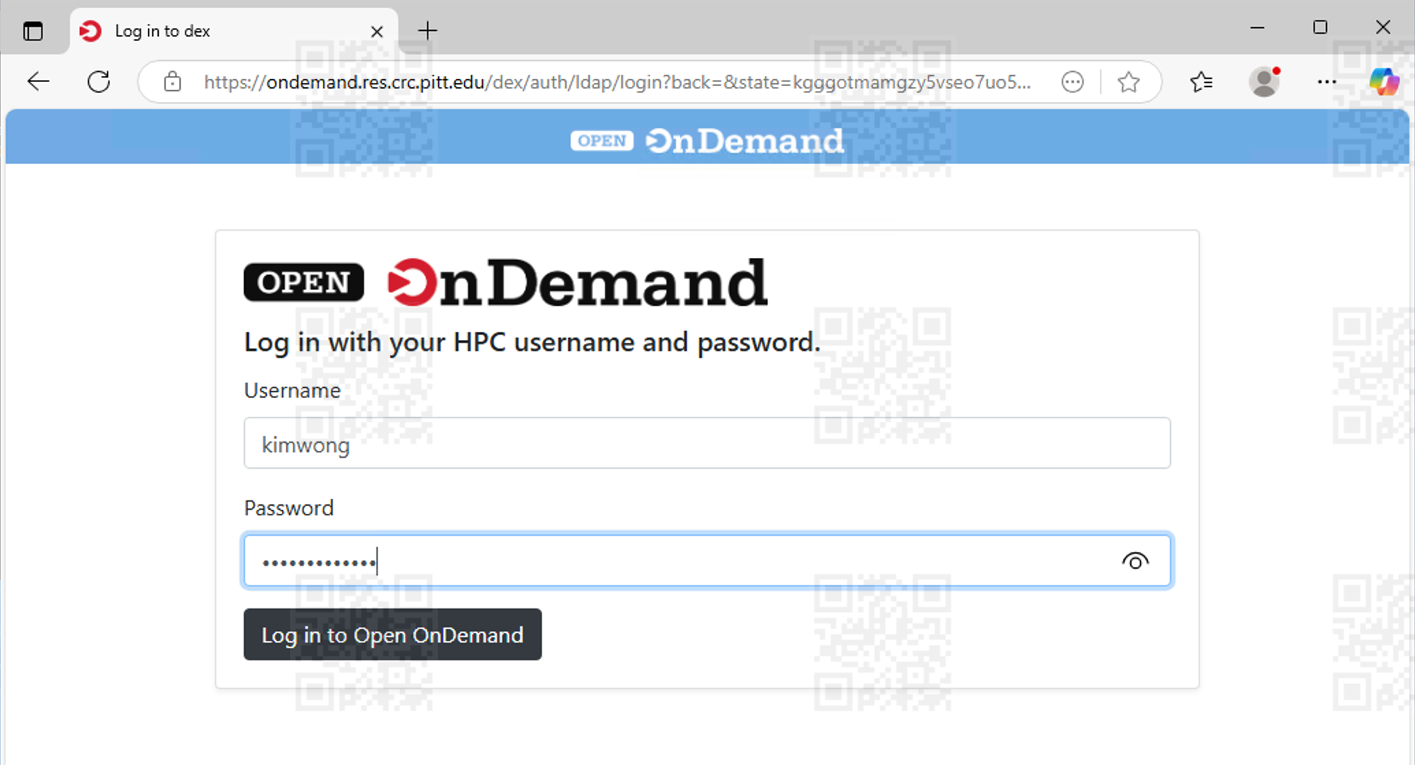
Task: Launch the Copilot sidebar
Action: pyautogui.click(x=1384, y=82)
